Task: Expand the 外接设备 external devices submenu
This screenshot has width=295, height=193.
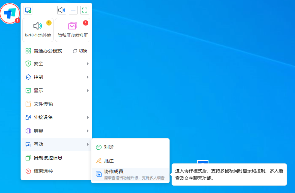Action: coord(56,117)
